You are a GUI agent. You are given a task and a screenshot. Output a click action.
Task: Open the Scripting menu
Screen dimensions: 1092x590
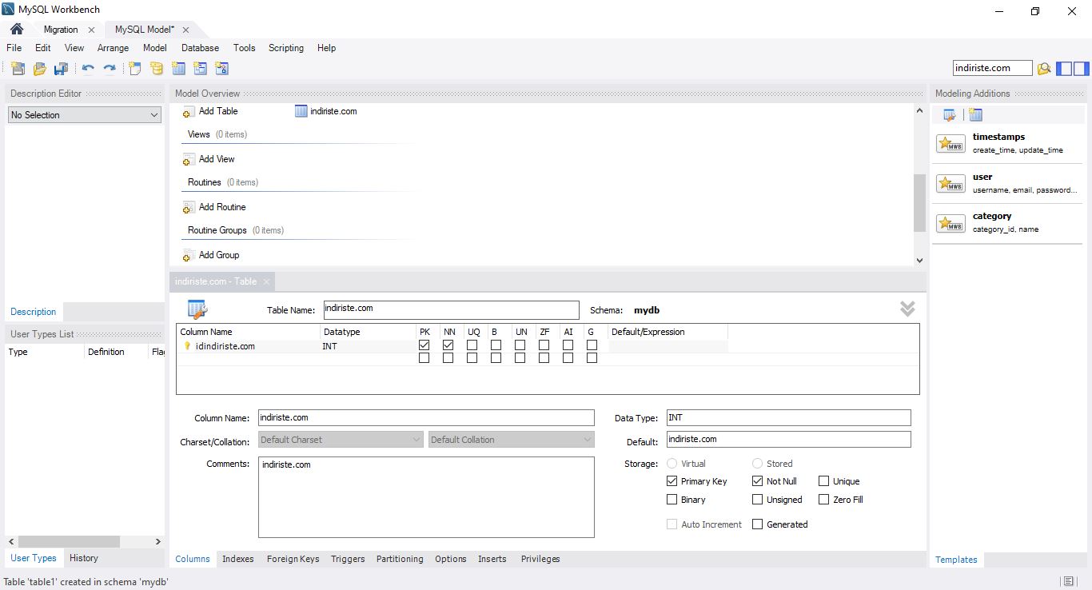tap(286, 48)
